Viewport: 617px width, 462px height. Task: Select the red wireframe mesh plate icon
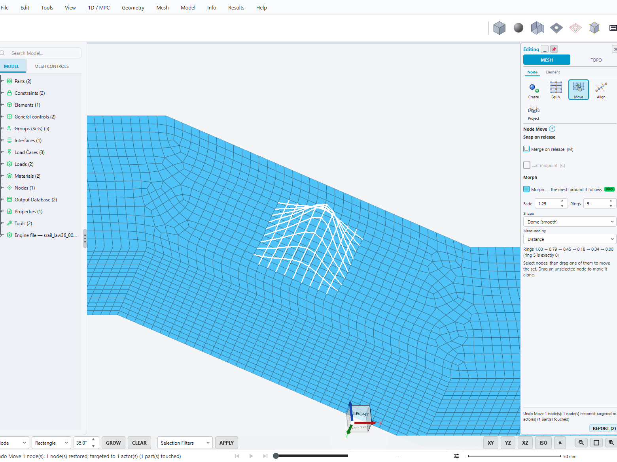[x=575, y=28]
